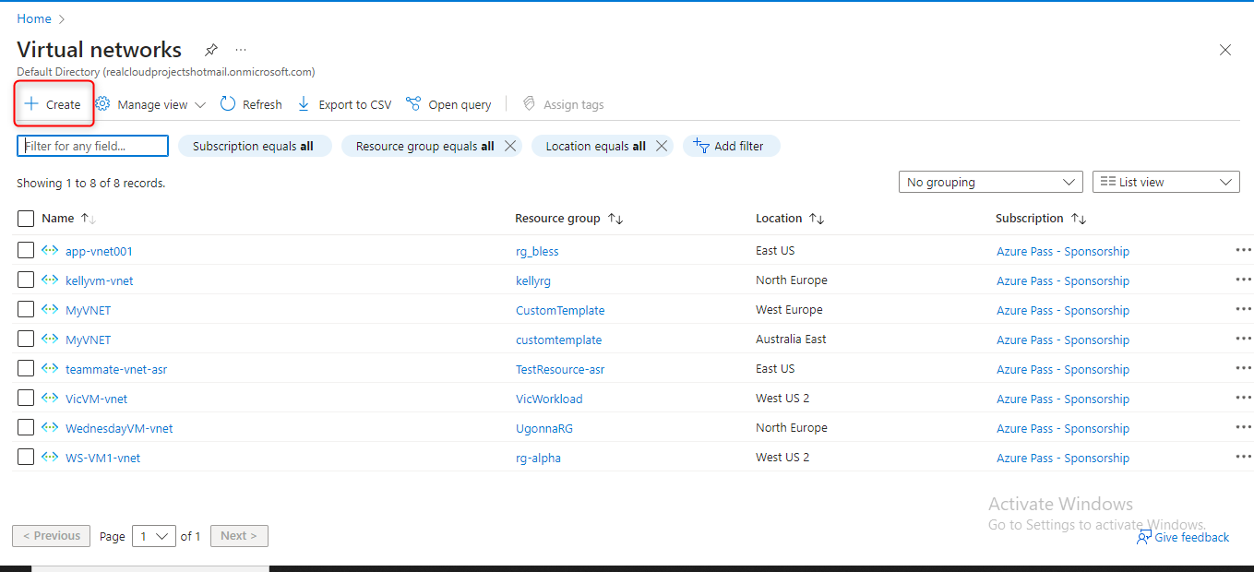Screen dimensions: 1254x572
Task: Open the CustomTemplate resource group
Action: pyautogui.click(x=560, y=310)
